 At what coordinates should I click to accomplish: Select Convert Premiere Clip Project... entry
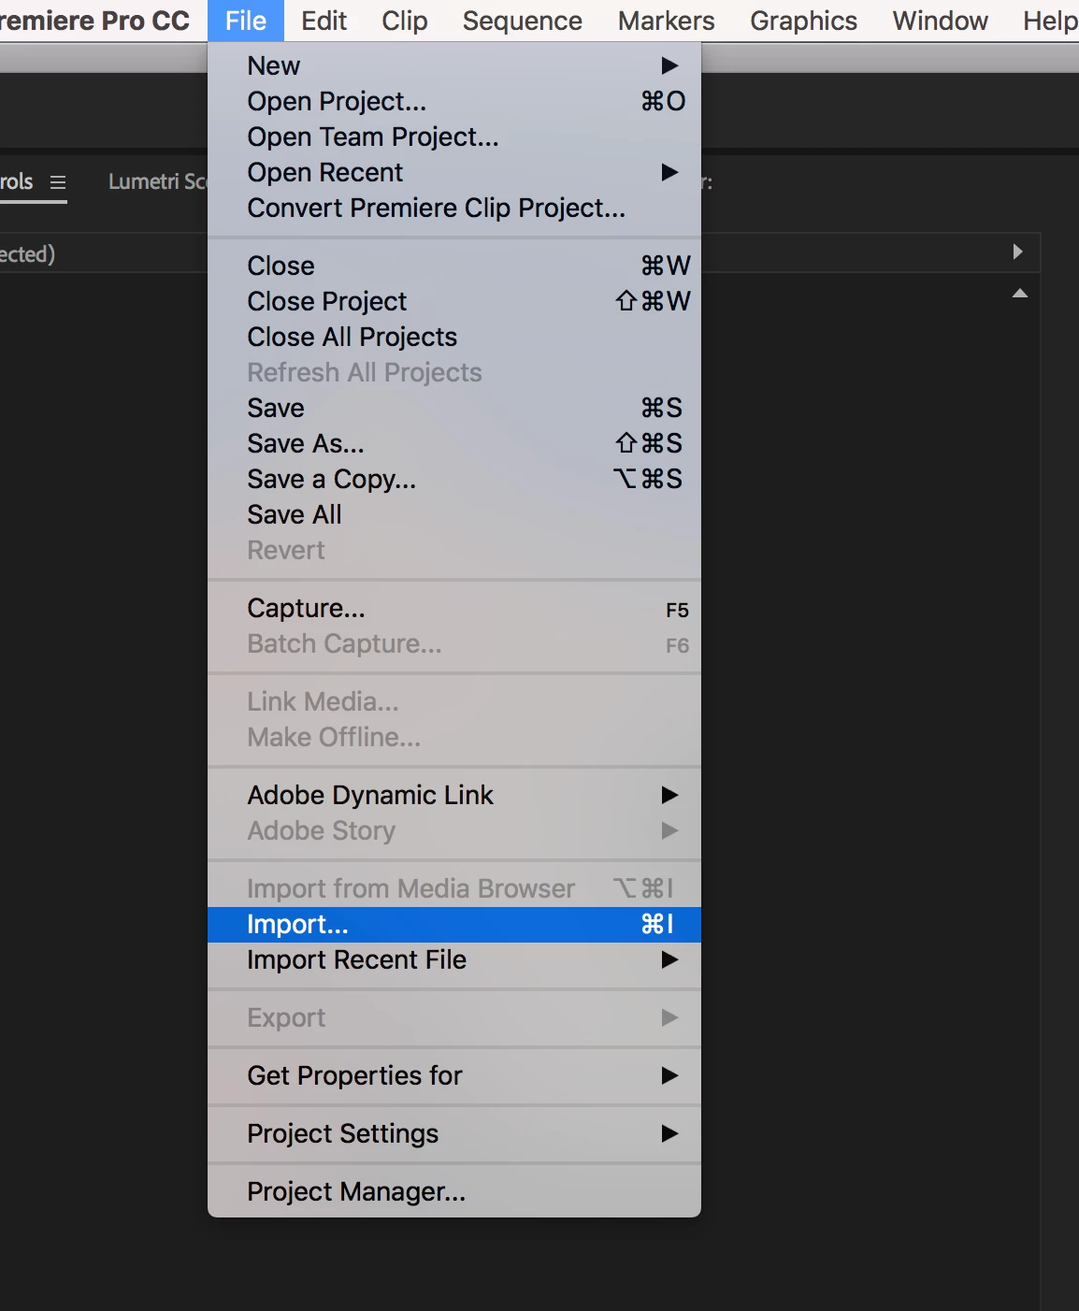(x=436, y=208)
